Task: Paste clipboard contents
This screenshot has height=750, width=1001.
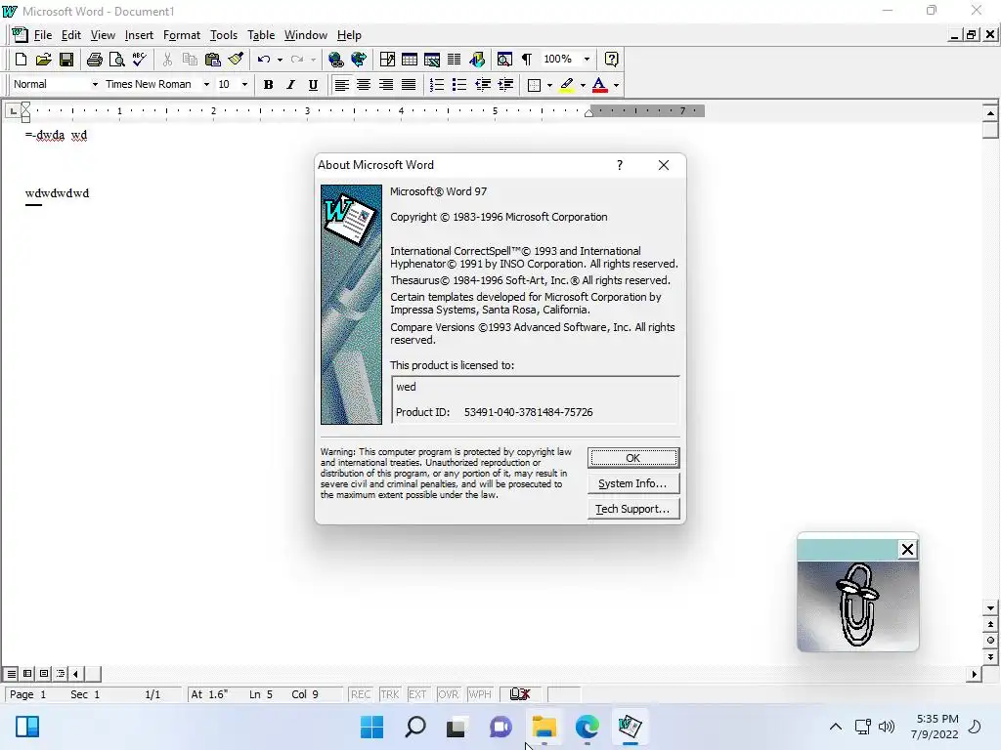Action: click(x=212, y=60)
